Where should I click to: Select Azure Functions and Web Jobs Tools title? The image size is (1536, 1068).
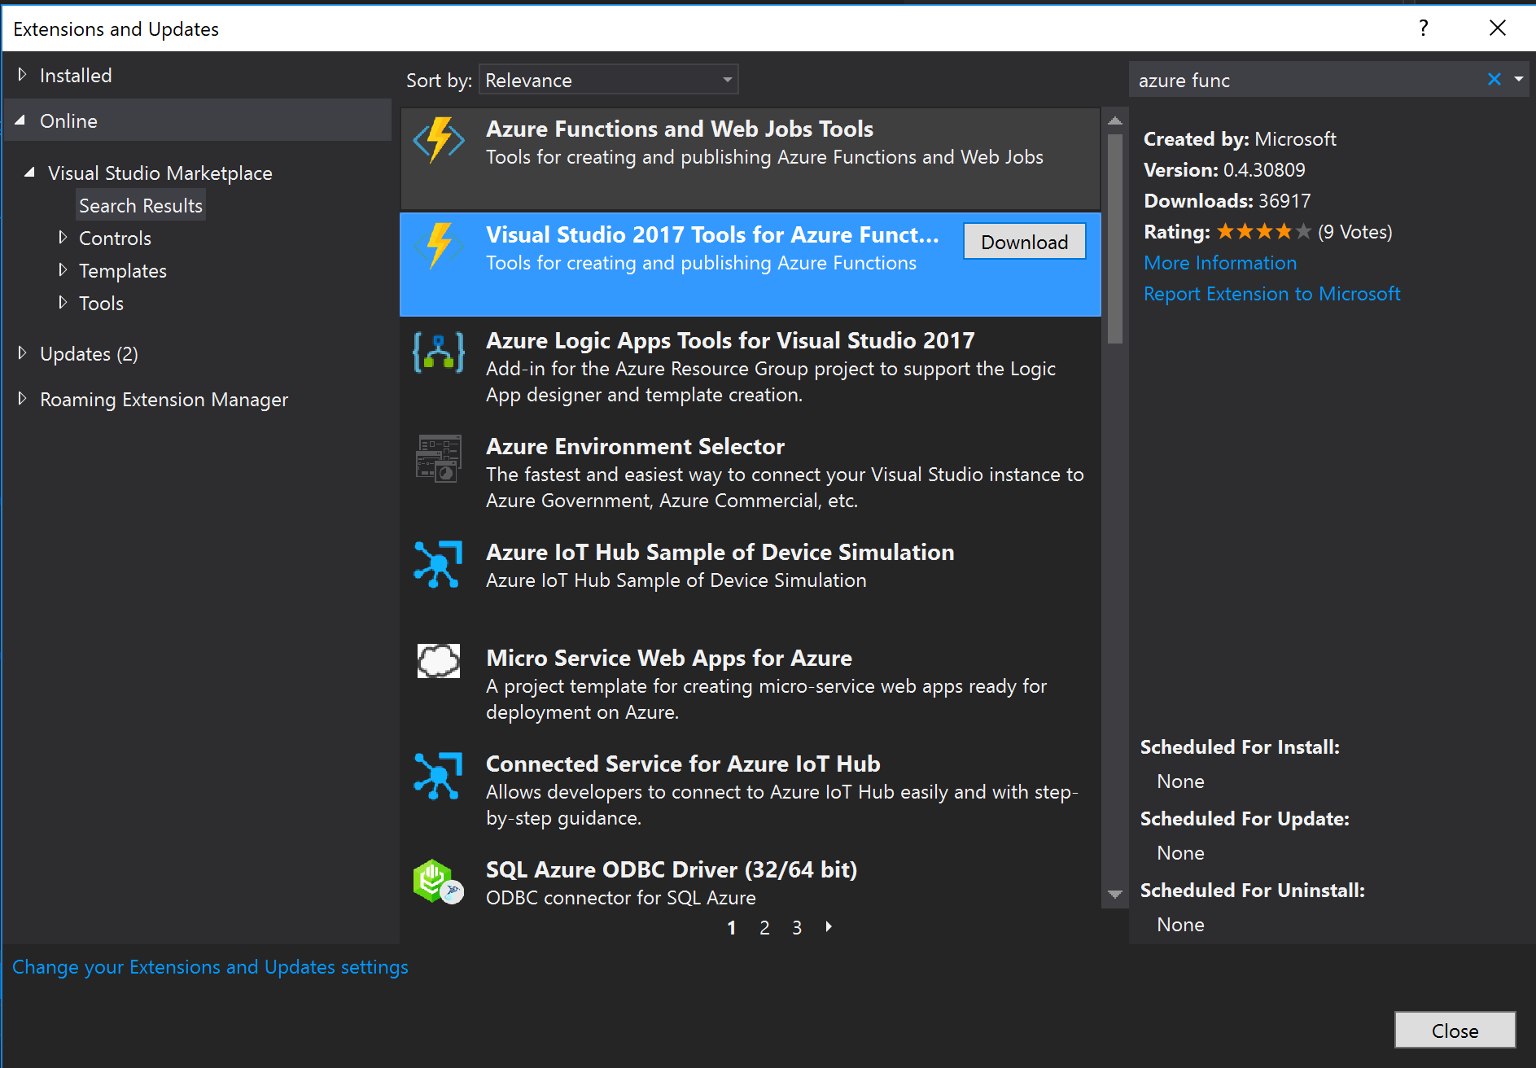pos(680,129)
